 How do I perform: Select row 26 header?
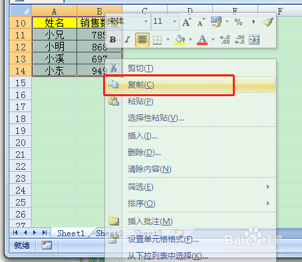(x=21, y=214)
